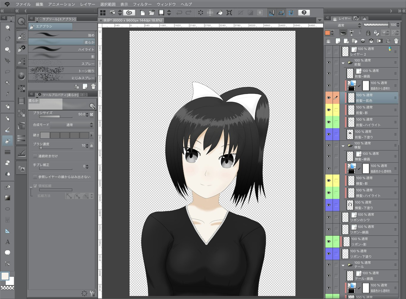Open the フィルター menu
Screen dimensions: 406x299
142,4
